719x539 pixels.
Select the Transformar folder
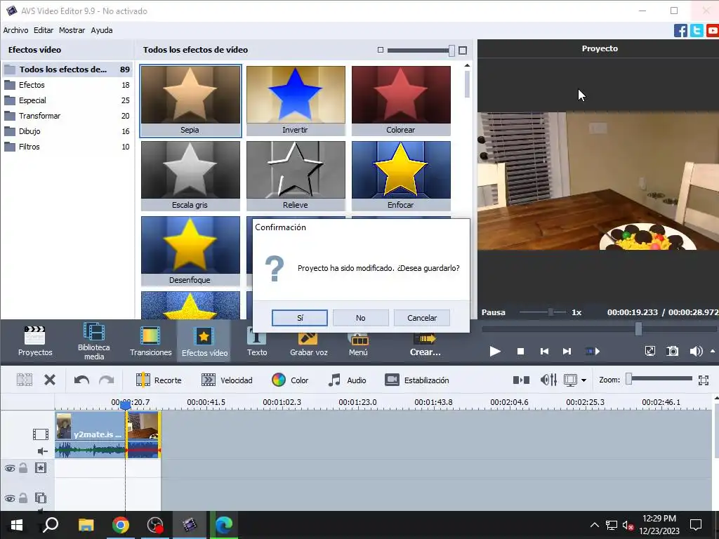(67, 116)
